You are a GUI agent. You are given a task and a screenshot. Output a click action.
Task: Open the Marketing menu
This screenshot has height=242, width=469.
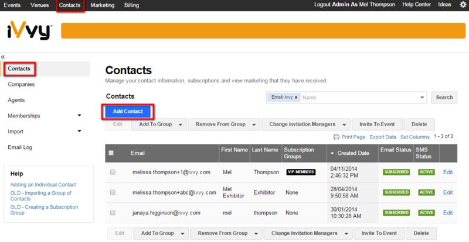(102, 5)
